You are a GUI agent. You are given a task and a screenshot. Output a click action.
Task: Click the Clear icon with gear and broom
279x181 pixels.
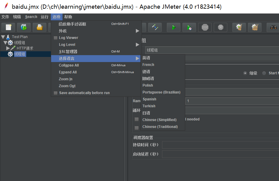[x=239, y=27]
